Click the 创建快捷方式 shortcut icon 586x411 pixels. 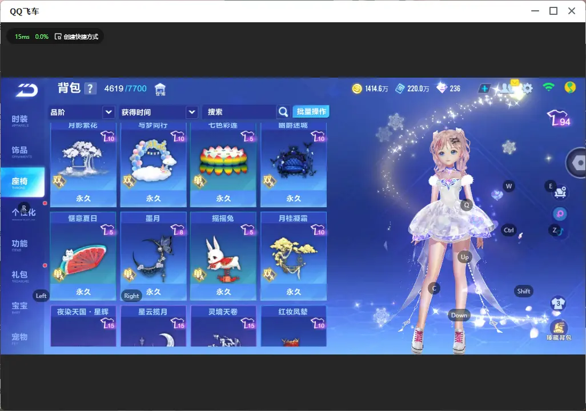(58, 37)
